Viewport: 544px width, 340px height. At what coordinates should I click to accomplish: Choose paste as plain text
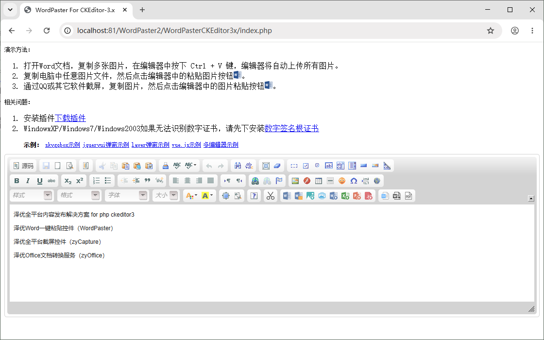(x=137, y=166)
